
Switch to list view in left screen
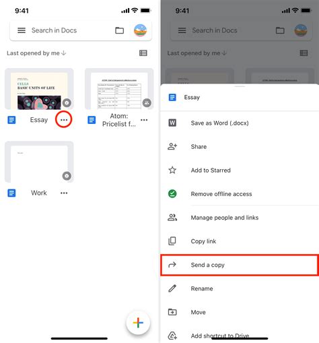coord(143,53)
